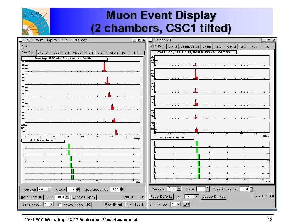The image size is (299, 224).
Task: Close Window 1
Action: click(x=274, y=40)
